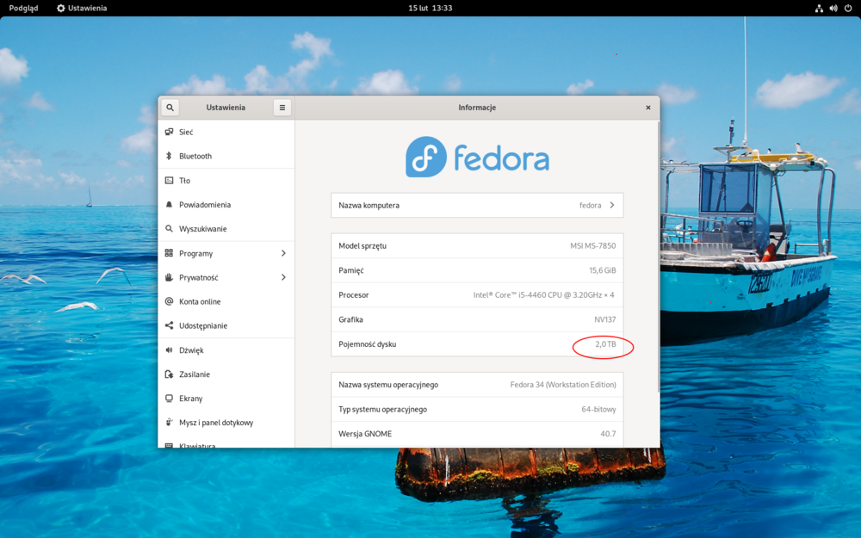Click the Nazwa systemu operacyjnego label
The height and width of the screenshot is (538, 861).
pyautogui.click(x=388, y=385)
